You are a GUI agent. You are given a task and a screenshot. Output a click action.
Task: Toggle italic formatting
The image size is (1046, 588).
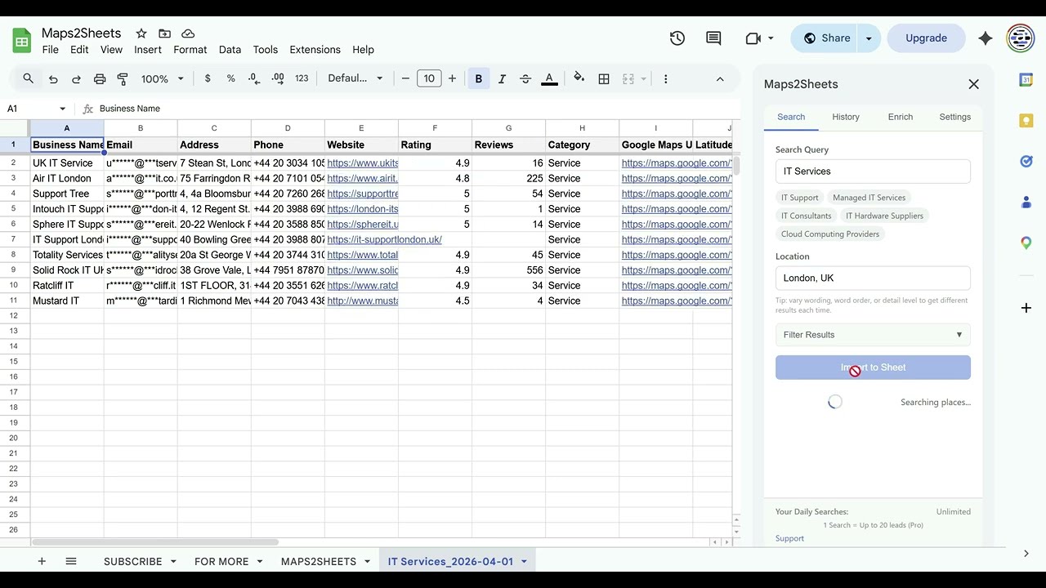(502, 78)
